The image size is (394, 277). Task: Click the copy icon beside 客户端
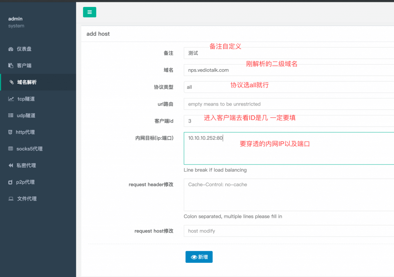coord(11,66)
